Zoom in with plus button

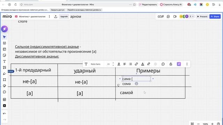pyautogui.click(x=212, y=124)
